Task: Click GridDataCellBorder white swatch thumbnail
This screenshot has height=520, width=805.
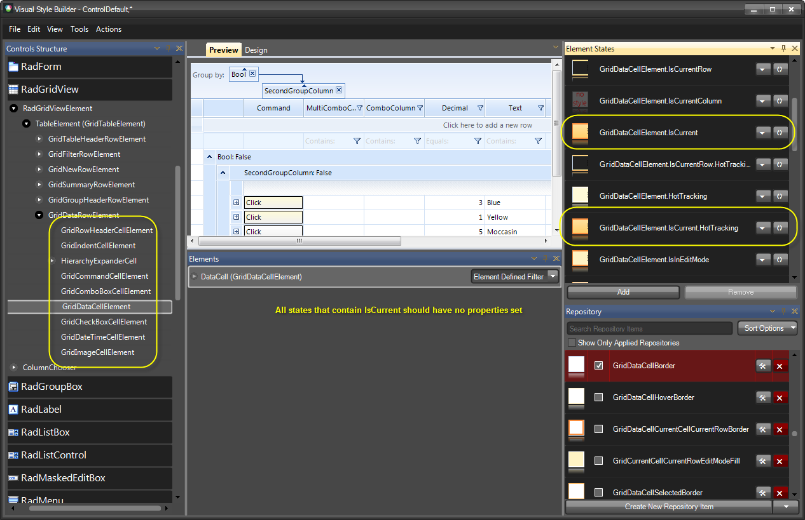Action: pyautogui.click(x=576, y=366)
